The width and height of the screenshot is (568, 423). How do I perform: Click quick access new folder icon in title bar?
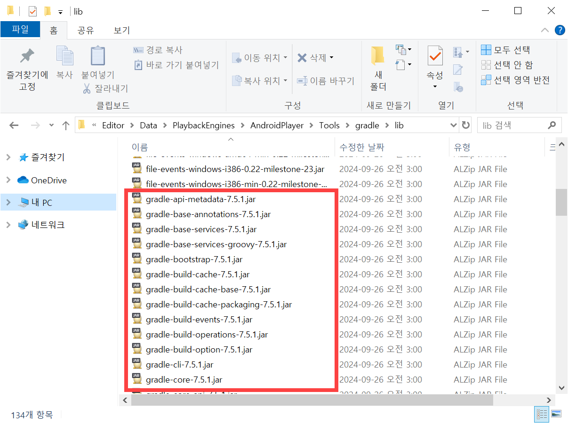[x=47, y=11]
